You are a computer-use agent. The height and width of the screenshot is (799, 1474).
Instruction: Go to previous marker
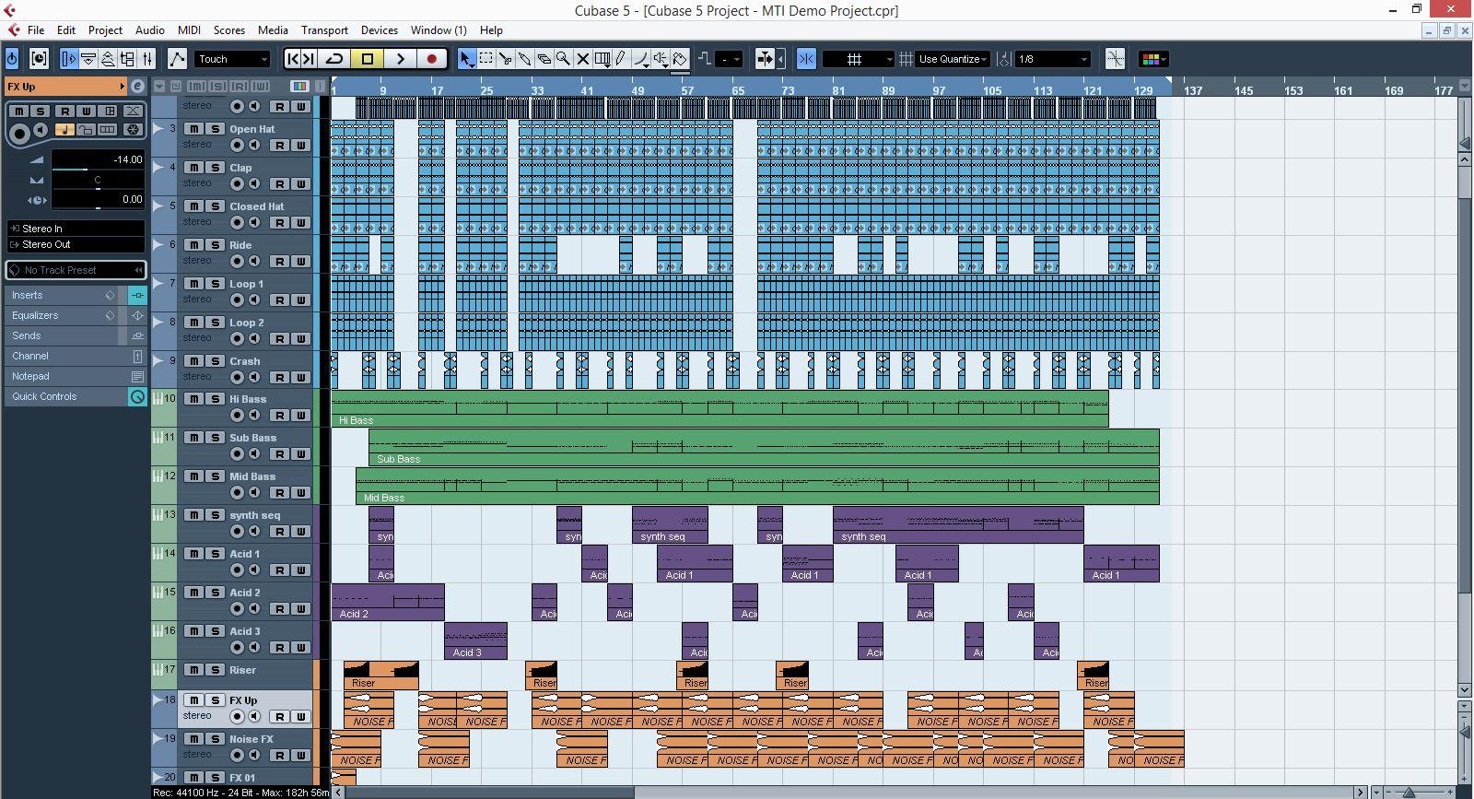(x=294, y=59)
